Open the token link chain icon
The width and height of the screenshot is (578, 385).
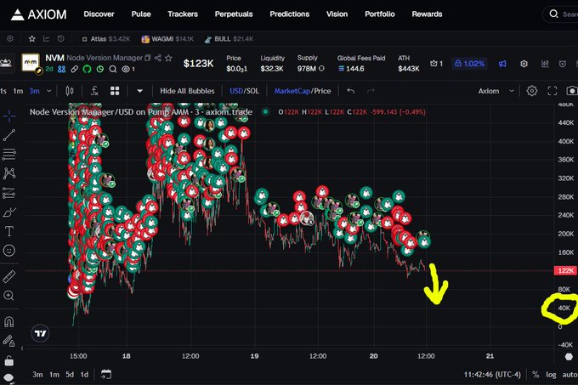coord(75,69)
